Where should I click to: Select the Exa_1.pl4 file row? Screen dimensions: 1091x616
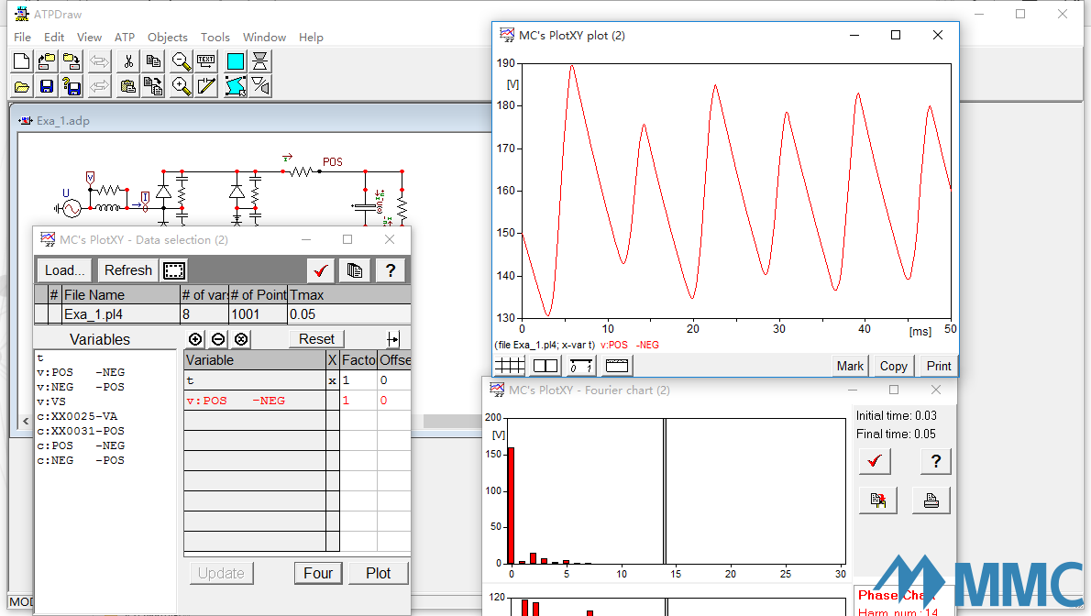click(x=223, y=313)
